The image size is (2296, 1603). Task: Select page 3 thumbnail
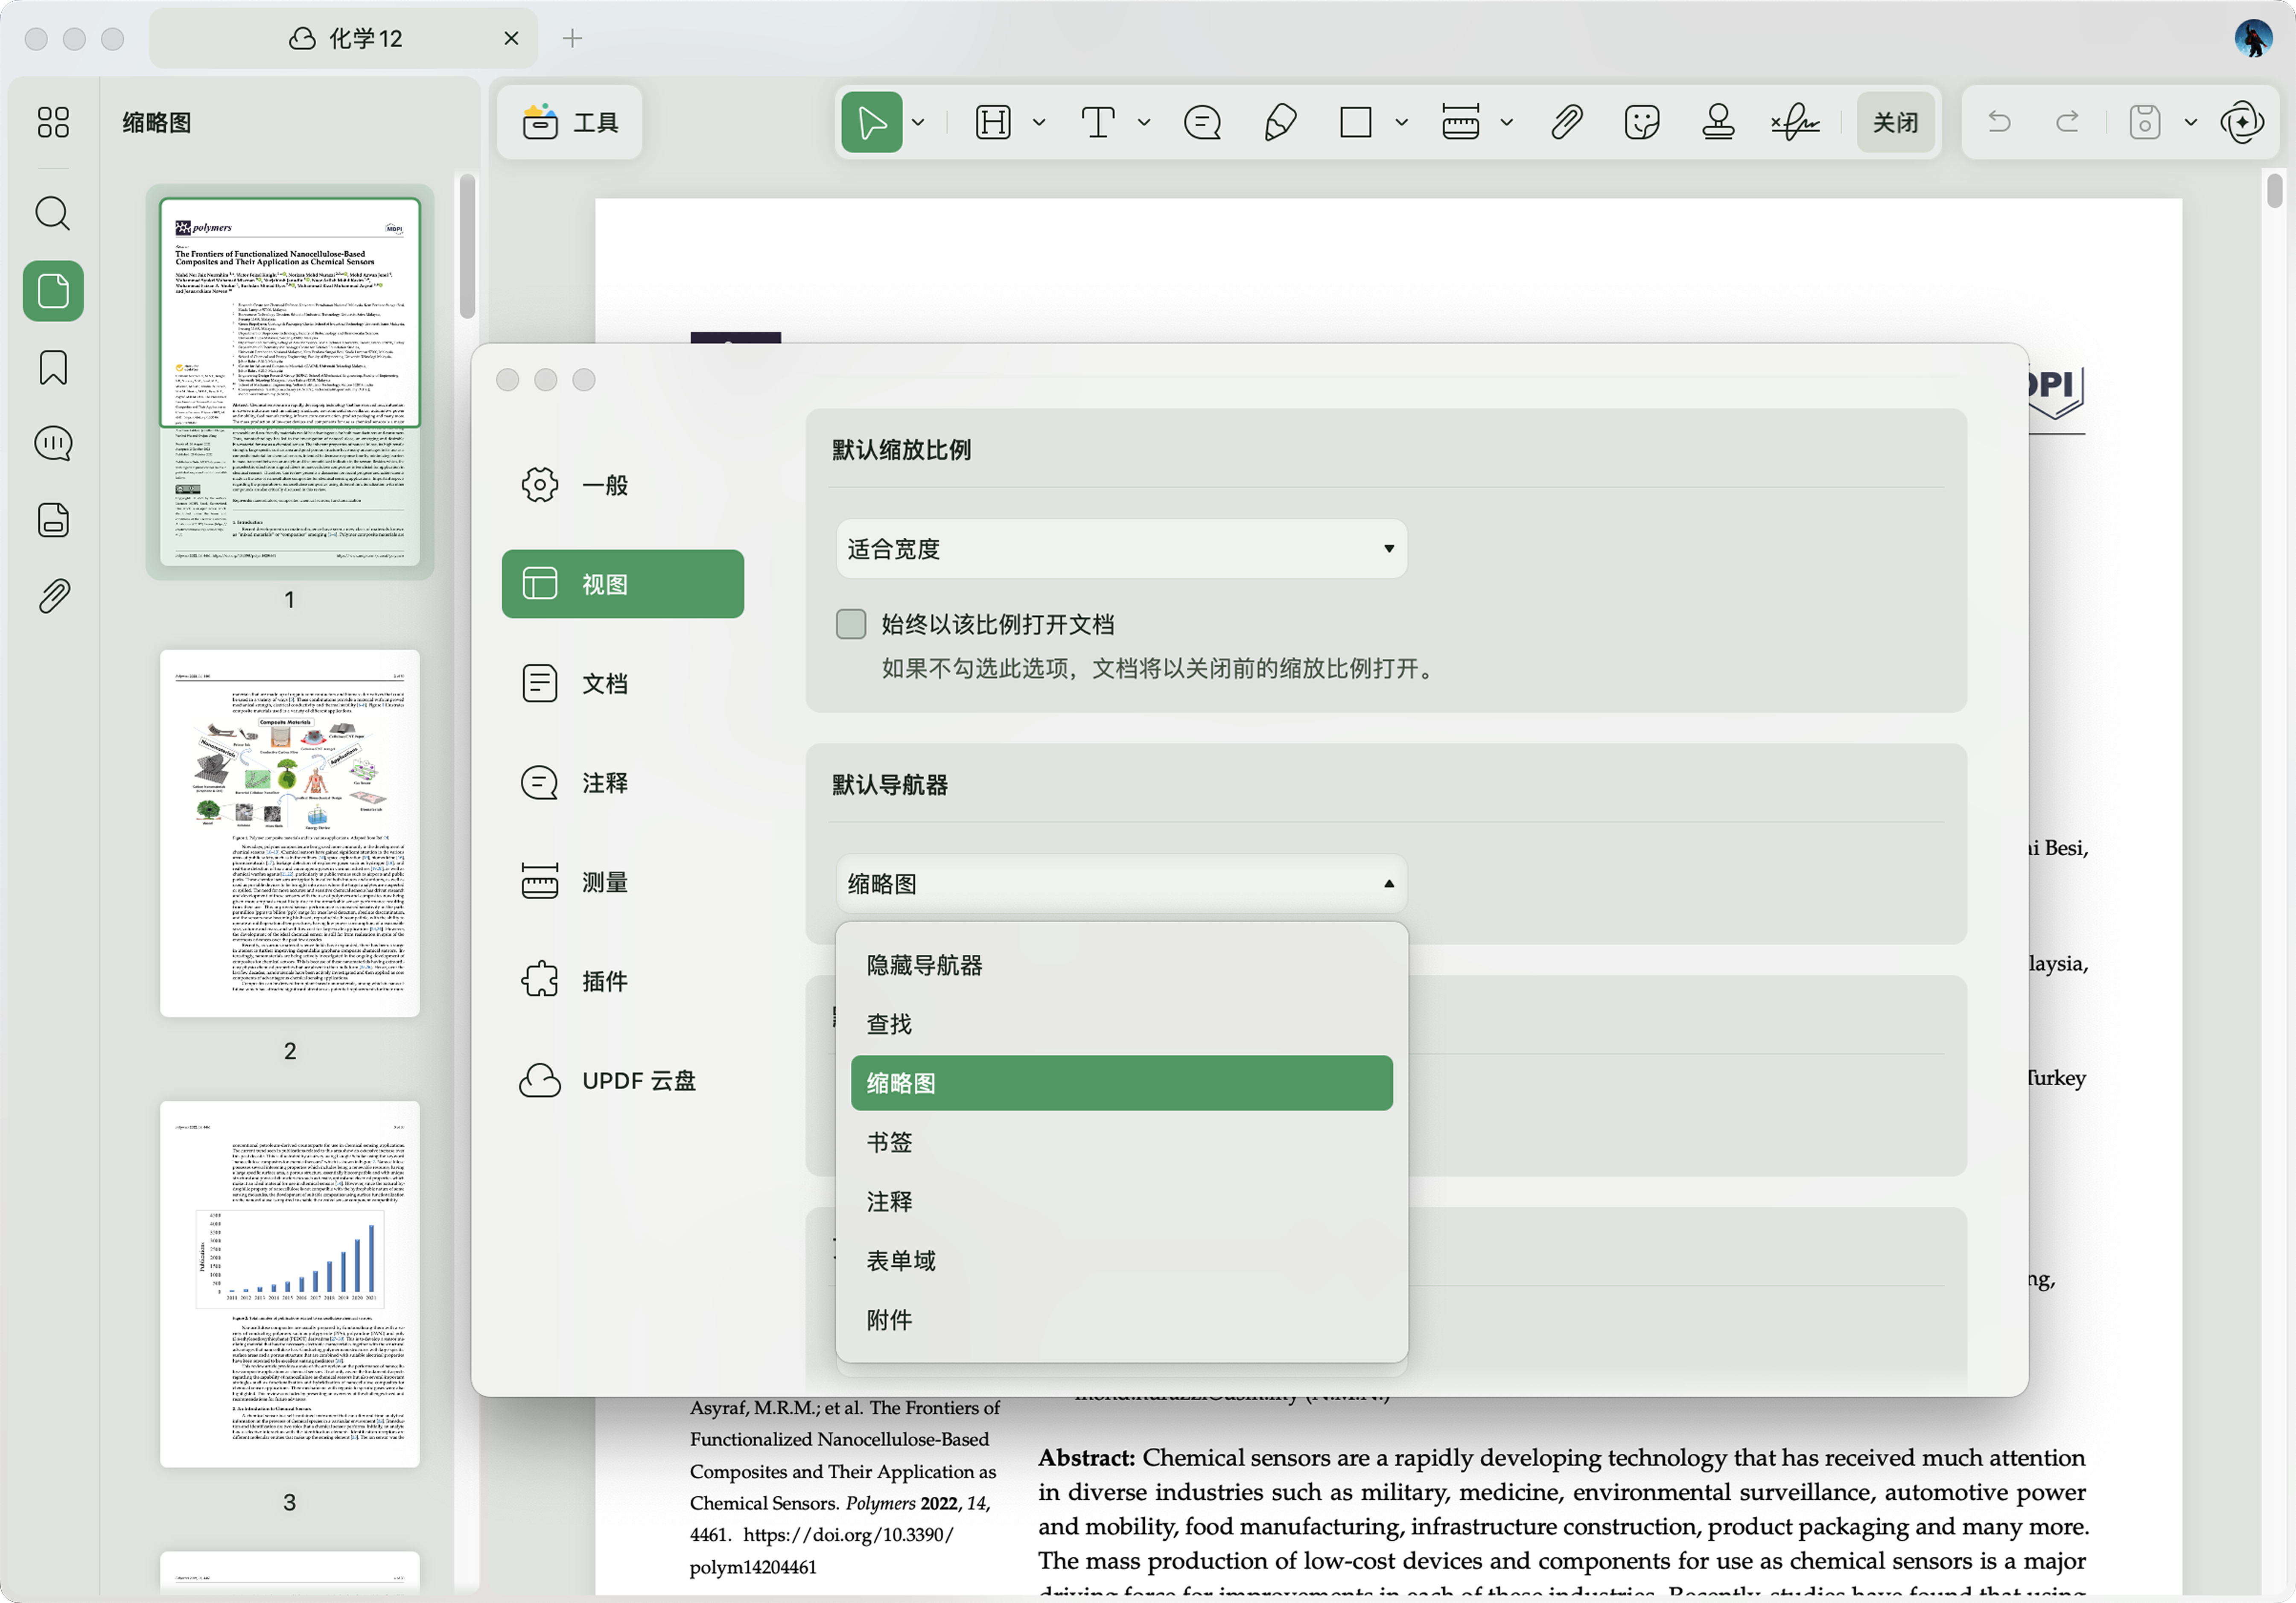click(290, 1284)
